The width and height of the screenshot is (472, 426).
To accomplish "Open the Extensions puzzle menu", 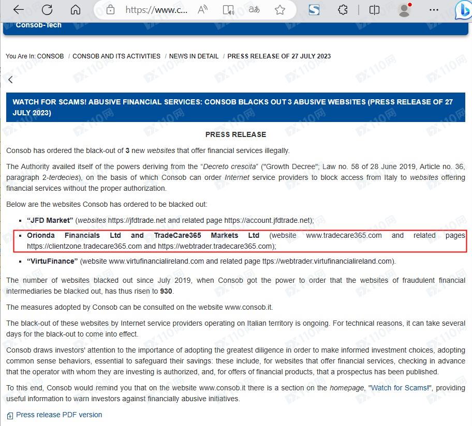I will click(x=343, y=10).
